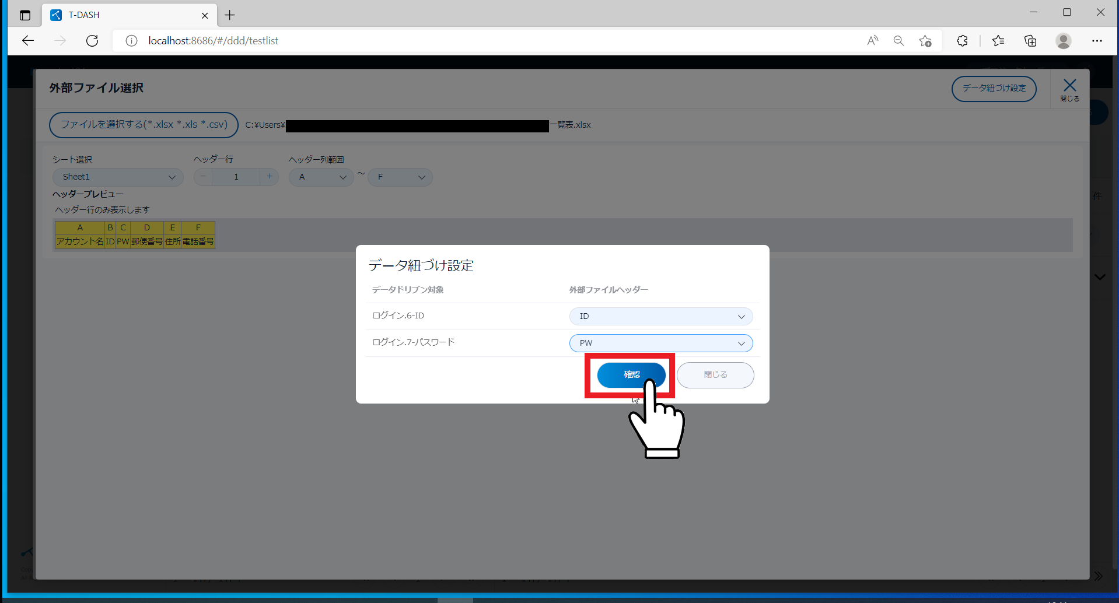1119x603 pixels.
Task: Open header column range end dropdown F
Action: click(400, 177)
